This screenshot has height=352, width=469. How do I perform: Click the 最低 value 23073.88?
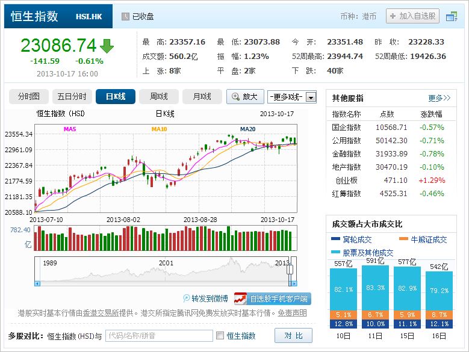pos(262,42)
